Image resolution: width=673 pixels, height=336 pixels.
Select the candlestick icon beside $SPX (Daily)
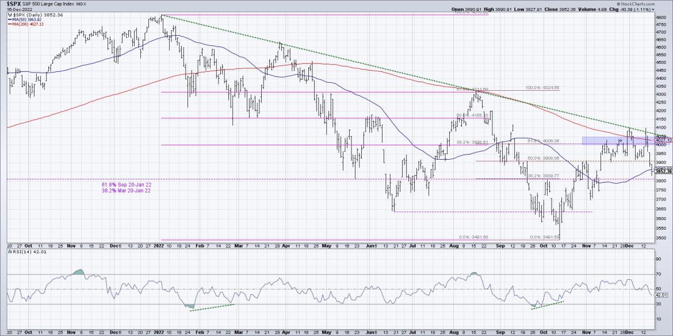click(10, 14)
